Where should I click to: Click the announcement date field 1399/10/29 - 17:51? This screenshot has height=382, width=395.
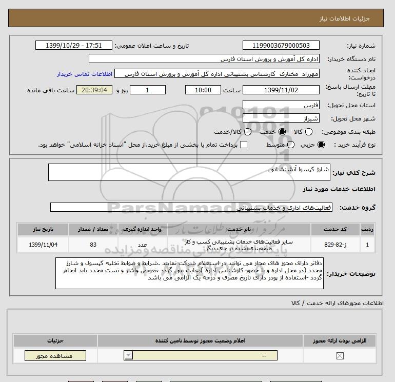pyautogui.click(x=74, y=46)
